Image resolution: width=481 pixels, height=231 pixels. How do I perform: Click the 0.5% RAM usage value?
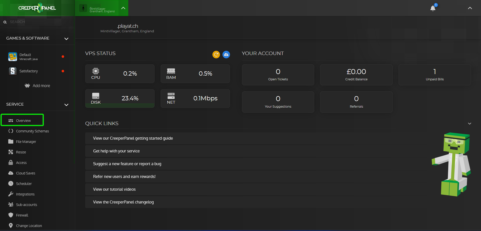[205, 74]
